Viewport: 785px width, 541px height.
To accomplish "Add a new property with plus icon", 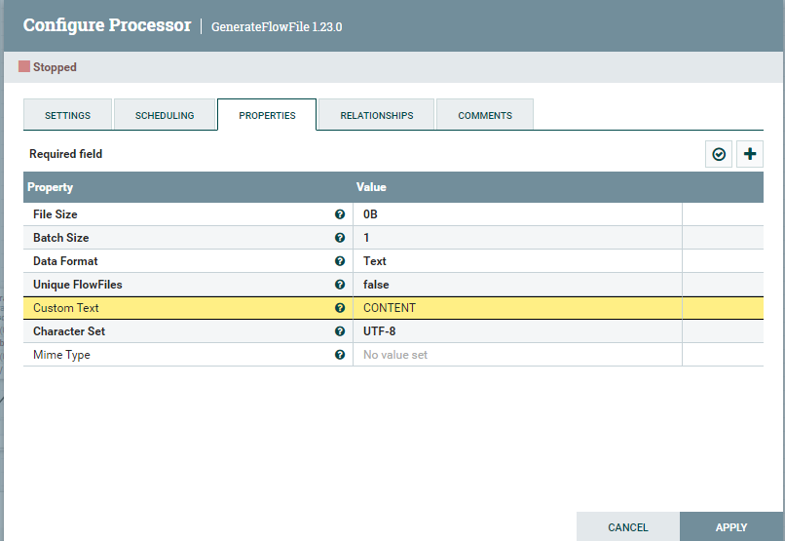I will tap(750, 154).
